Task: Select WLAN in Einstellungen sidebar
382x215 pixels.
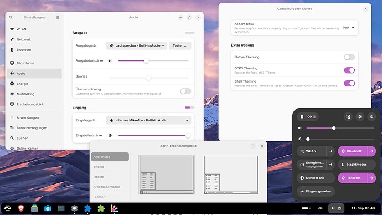Action: click(34, 29)
